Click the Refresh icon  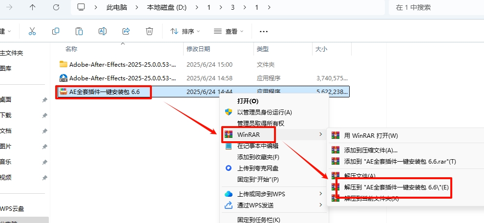56,7
